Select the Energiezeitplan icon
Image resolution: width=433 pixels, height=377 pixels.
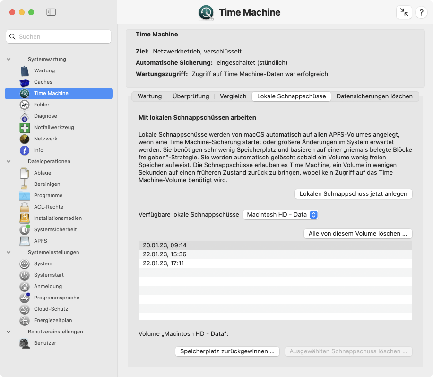point(25,320)
